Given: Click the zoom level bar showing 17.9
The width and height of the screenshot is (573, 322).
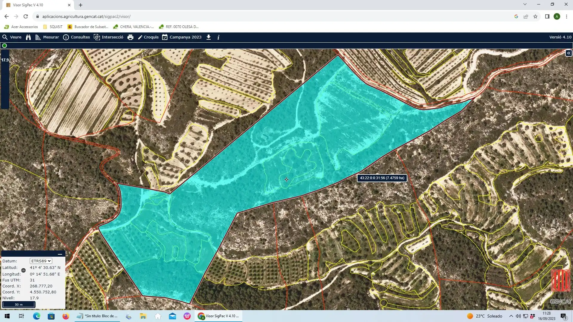Looking at the screenshot, I should (5, 79).
